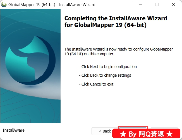Click the Cancel button right of Next
The width and height of the screenshot is (182, 140).
(x=164, y=128)
